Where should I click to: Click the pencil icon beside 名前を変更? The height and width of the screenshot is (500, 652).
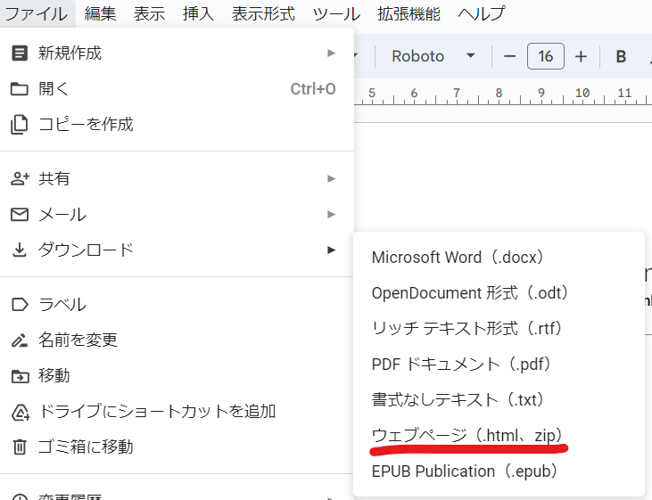[20, 340]
